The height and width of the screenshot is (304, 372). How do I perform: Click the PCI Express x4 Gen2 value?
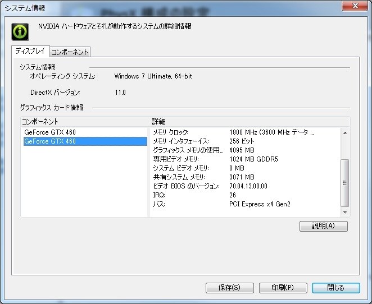[x=260, y=204]
